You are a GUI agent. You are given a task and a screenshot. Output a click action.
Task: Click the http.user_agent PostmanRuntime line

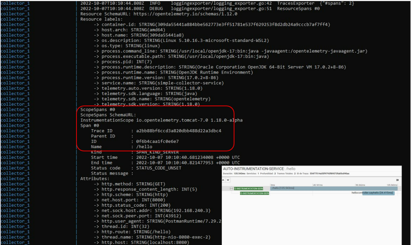158,221
